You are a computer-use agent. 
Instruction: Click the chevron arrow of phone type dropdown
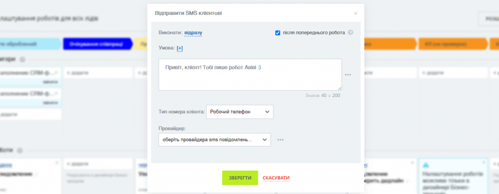click(x=267, y=112)
